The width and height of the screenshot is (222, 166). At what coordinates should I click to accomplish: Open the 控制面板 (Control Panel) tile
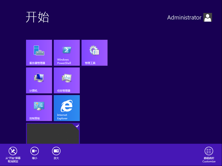[39, 108]
